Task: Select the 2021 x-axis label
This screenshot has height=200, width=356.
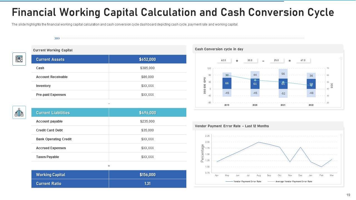Action: coord(283,105)
